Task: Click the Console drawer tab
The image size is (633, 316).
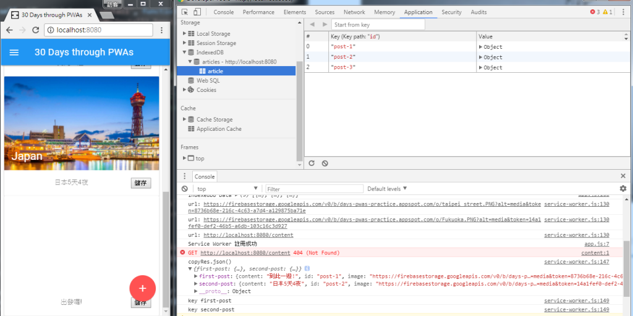Action: click(x=205, y=177)
